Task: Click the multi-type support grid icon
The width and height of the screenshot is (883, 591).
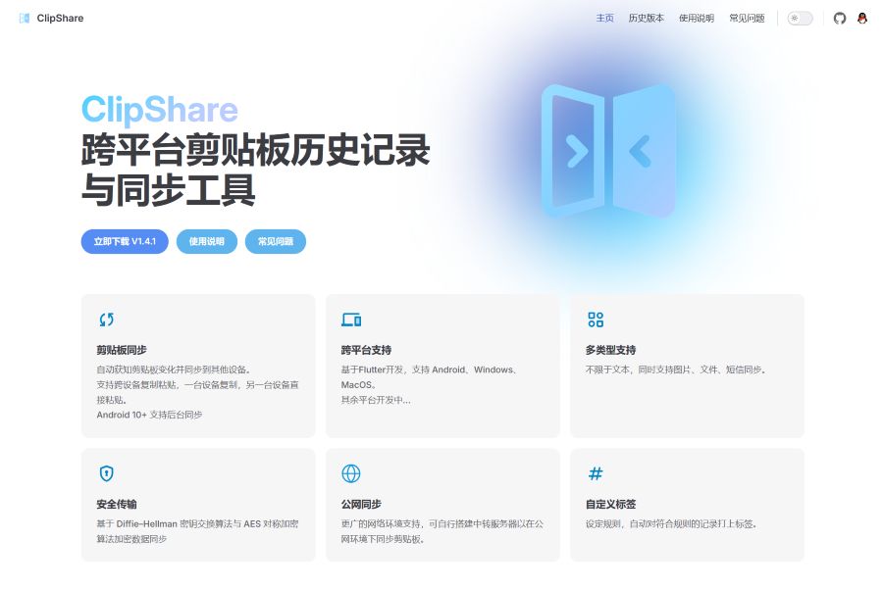Action: click(x=596, y=320)
